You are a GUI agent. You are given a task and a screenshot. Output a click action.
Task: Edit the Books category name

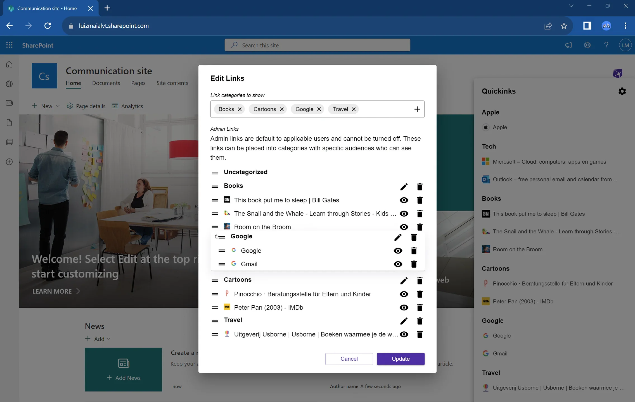(x=404, y=186)
